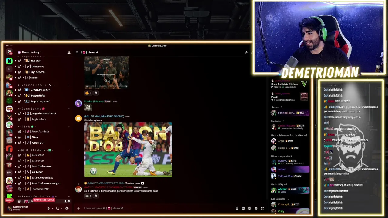Open Phalkon(Efimero) user profile name
Screen dimensions: 388x218
(x=94, y=101)
